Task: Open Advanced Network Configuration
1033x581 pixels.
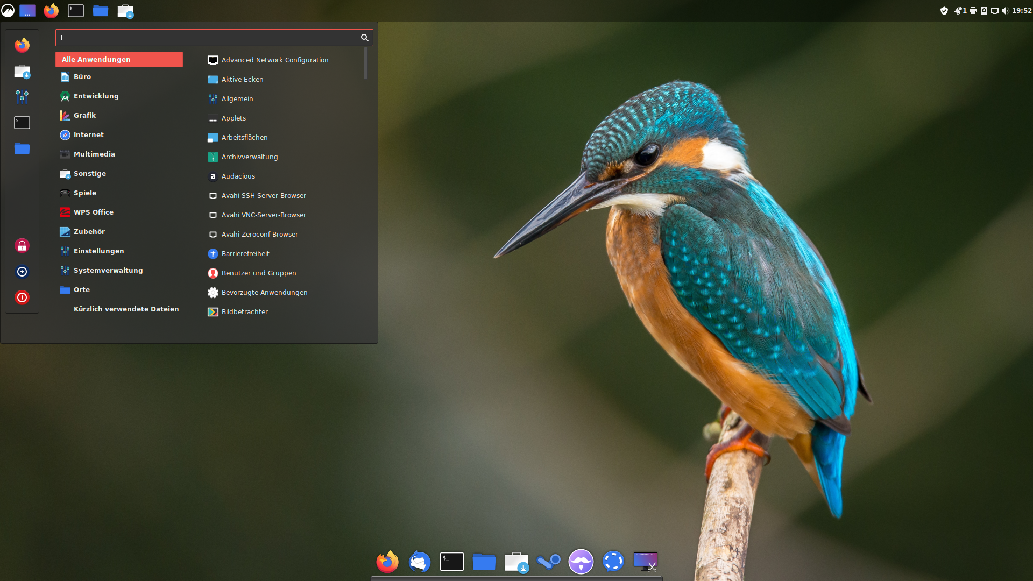Action: (274, 60)
